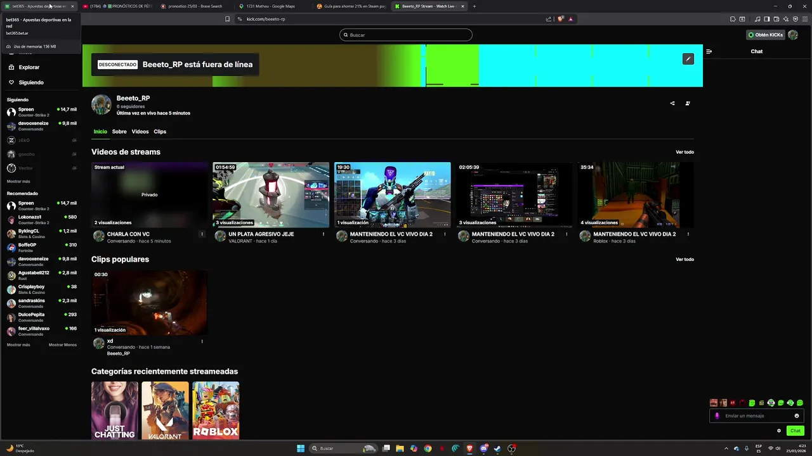
Task: Open recommended channel Lokonazo1
Action: [41, 220]
